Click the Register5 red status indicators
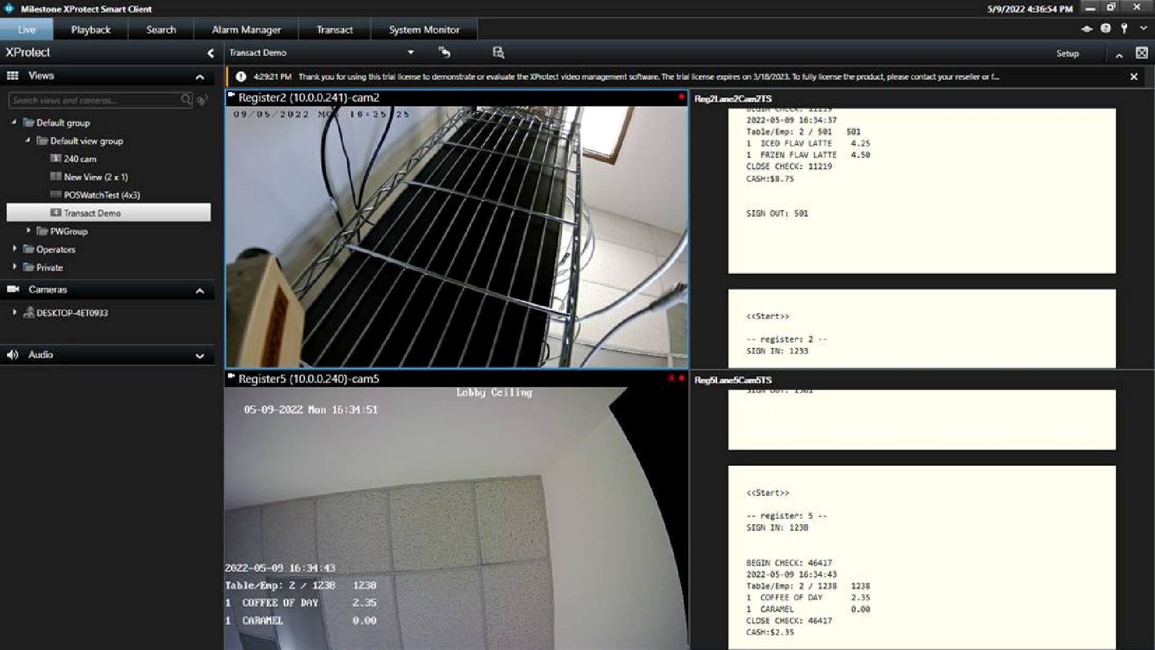 tap(676, 378)
